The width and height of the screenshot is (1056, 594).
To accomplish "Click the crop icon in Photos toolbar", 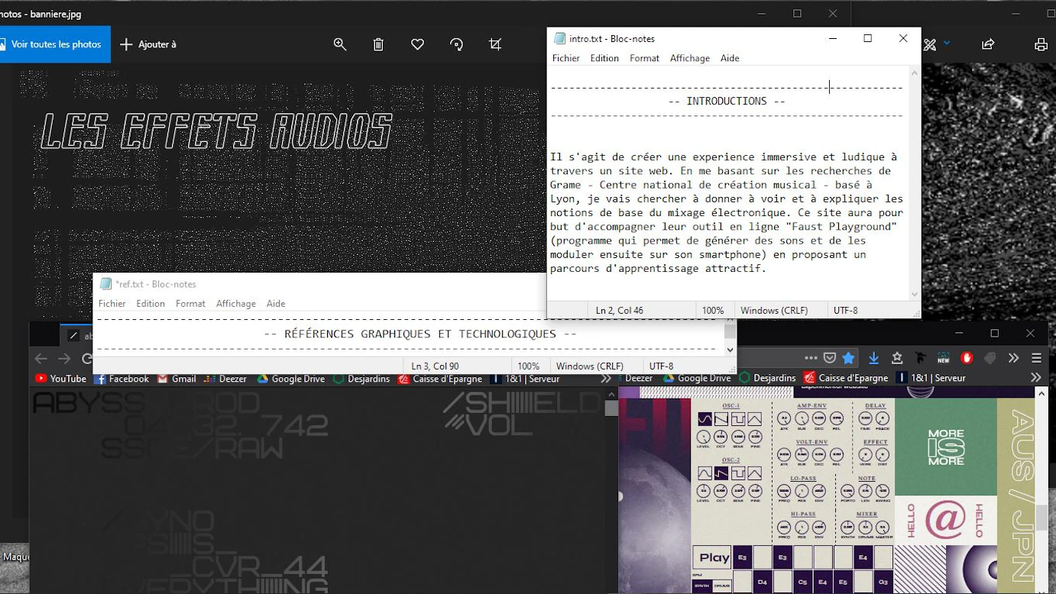I will click(x=495, y=44).
